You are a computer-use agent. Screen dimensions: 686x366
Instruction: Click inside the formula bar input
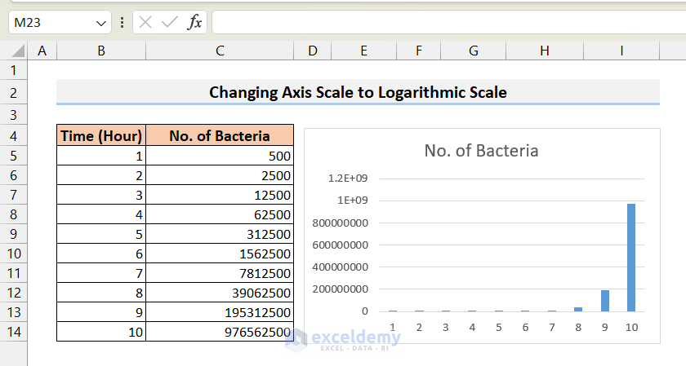[x=441, y=22]
